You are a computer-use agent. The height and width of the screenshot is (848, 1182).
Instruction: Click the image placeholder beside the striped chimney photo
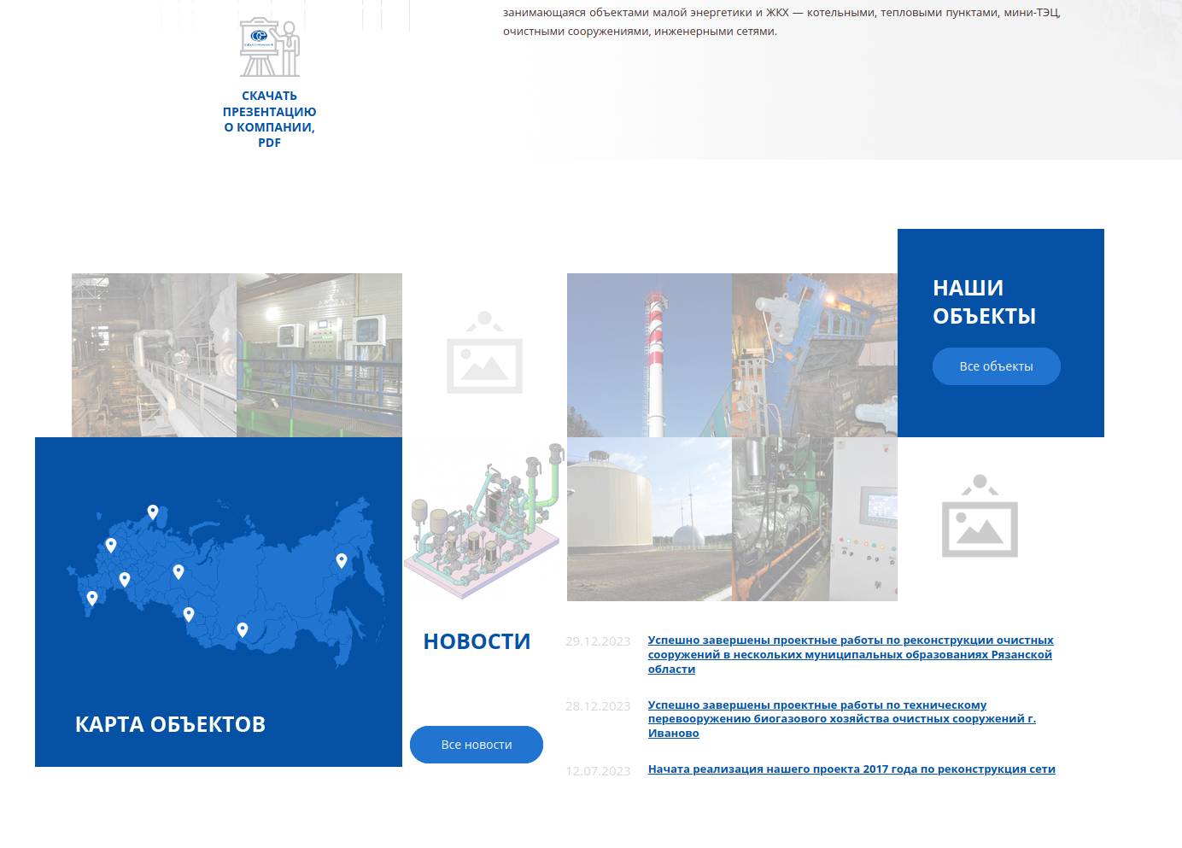pyautogui.click(x=484, y=354)
